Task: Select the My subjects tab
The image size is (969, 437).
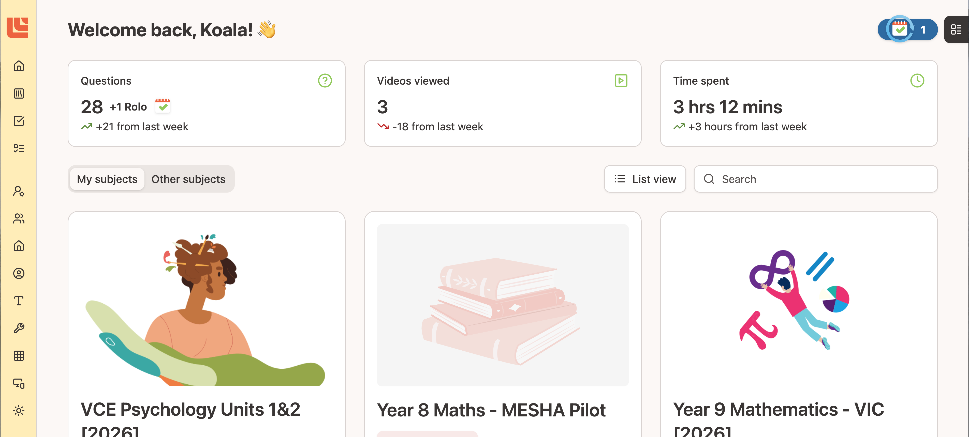Action: pos(107,179)
